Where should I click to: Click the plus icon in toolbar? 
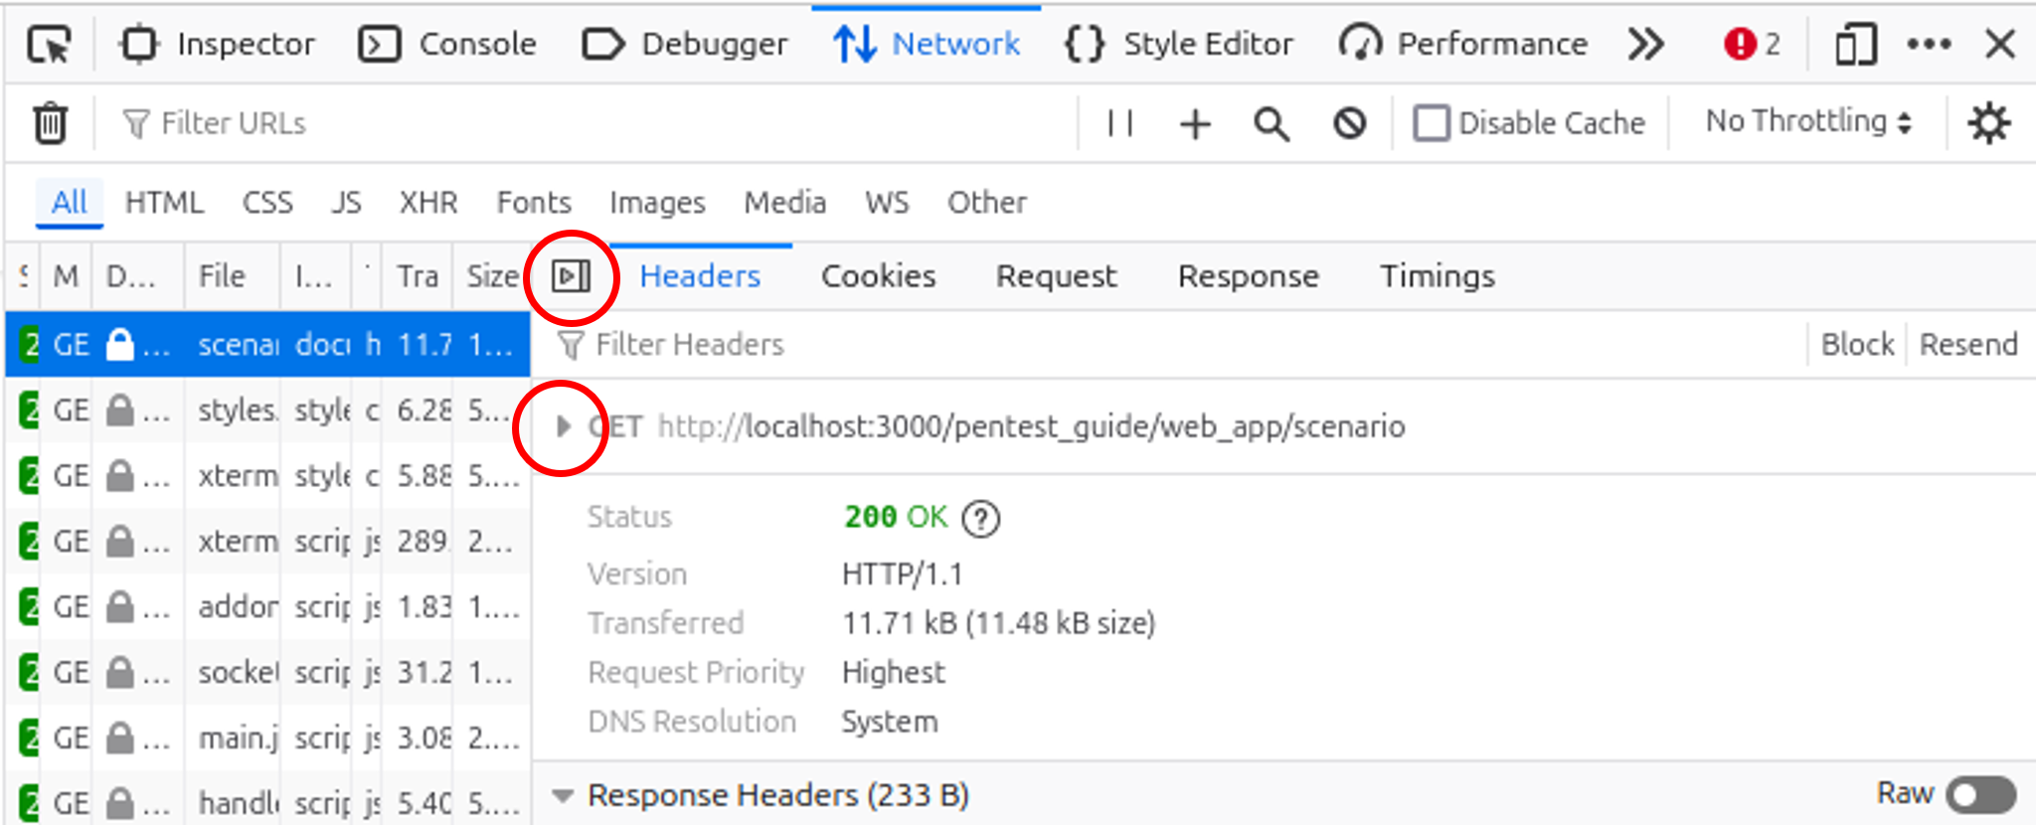point(1195,124)
